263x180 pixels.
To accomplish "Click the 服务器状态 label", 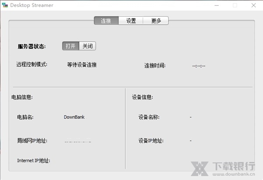I will (32, 47).
